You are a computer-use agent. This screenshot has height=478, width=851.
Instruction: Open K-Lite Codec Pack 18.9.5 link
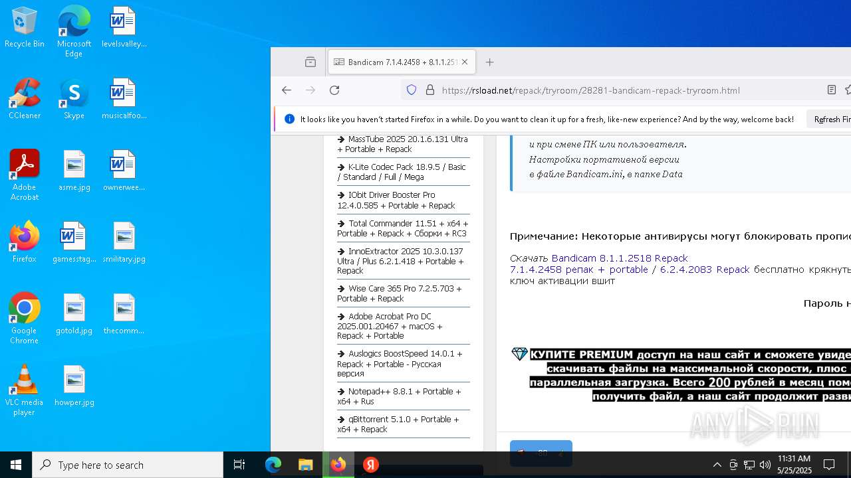402,172
